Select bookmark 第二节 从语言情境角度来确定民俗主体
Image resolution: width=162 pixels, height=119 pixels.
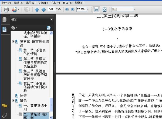tap(35, 62)
